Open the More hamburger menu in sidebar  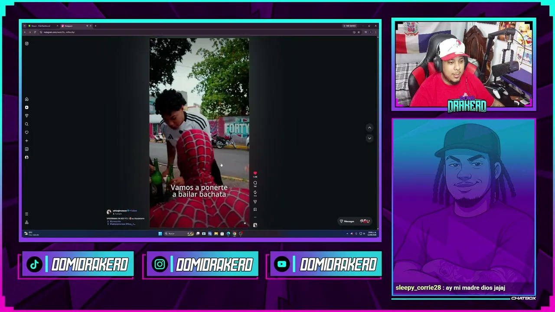click(26, 214)
